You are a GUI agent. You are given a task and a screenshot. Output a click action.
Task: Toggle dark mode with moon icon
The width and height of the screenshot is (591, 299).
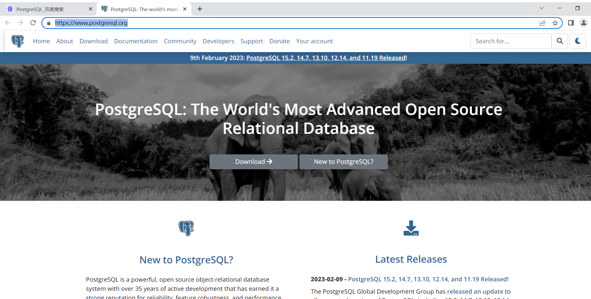[578, 41]
